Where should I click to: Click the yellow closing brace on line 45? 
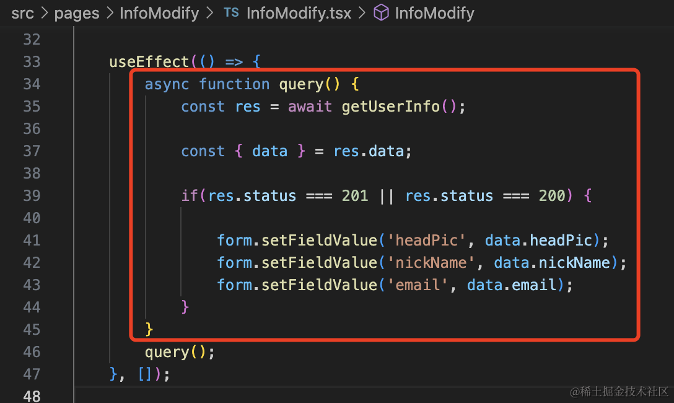pos(149,330)
